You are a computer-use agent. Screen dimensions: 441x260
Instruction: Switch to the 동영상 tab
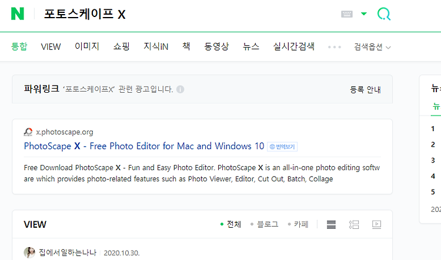pos(216,46)
